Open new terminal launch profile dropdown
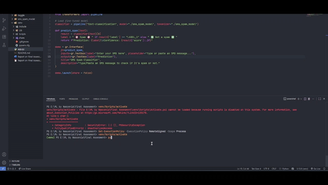Screen dimensions: 328x185 301,99
